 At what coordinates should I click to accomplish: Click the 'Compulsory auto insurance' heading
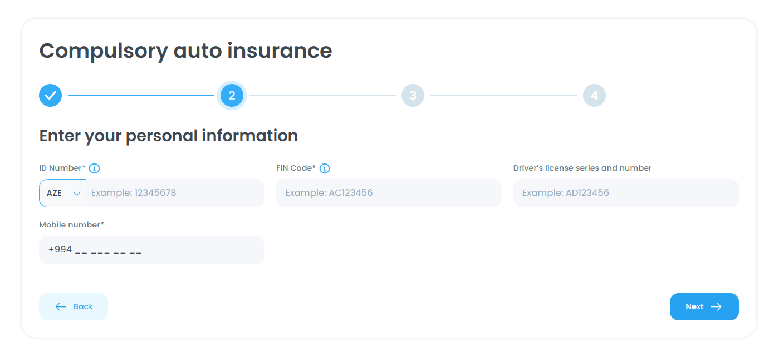pos(185,51)
